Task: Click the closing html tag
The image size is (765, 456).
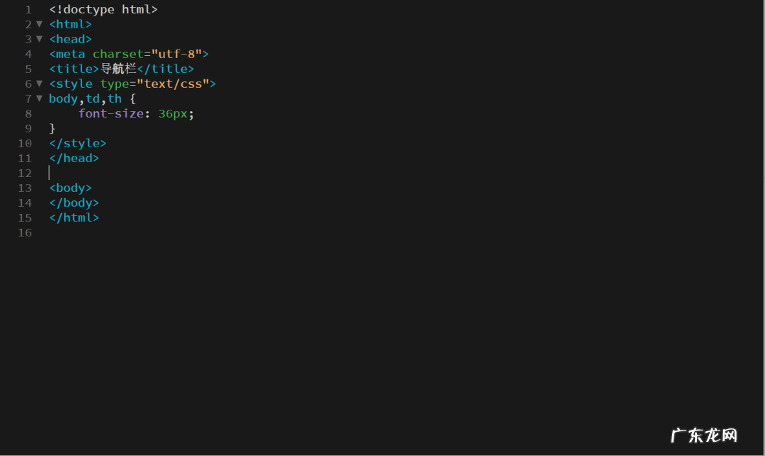Action: (74, 217)
